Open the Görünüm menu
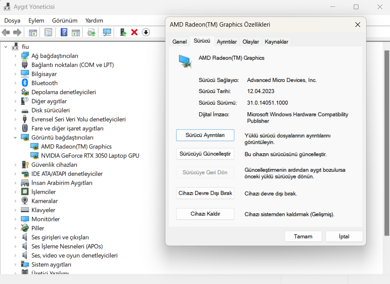 (65, 21)
